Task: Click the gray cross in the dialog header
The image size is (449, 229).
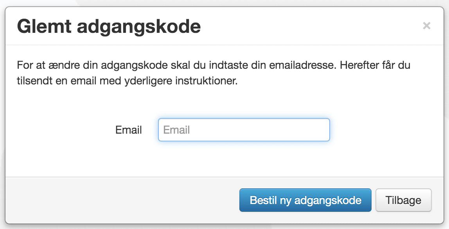Action: point(426,26)
